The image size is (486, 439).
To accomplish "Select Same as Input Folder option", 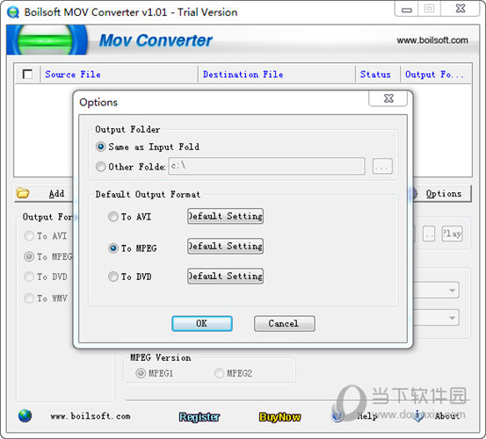I will (101, 147).
